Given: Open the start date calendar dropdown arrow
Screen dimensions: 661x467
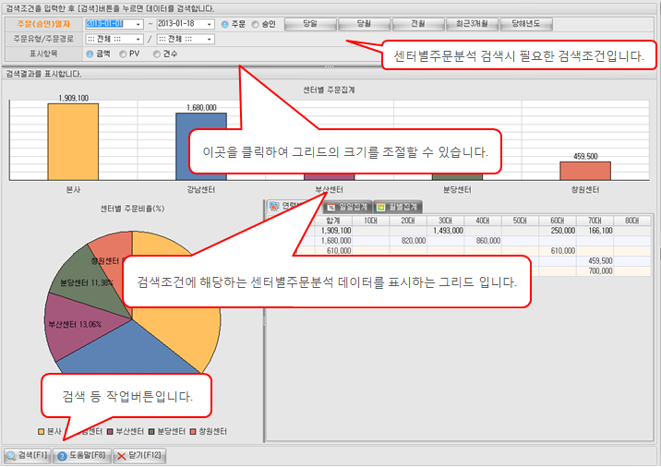Looking at the screenshot, I should (x=138, y=24).
